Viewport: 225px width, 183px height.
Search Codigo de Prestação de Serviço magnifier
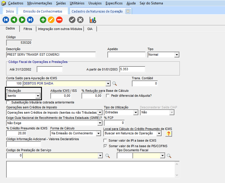[x=108, y=156]
